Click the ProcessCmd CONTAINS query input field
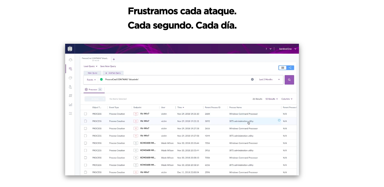 [175, 80]
